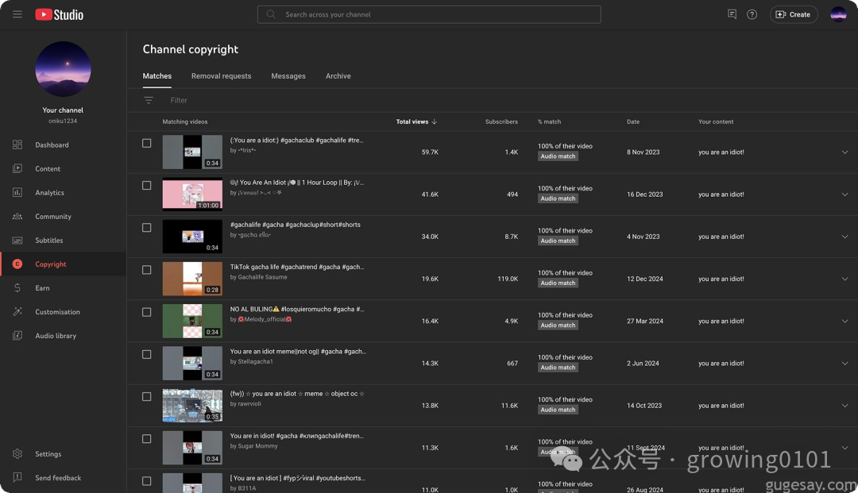Click the channel search field
The height and width of the screenshot is (493, 858).
pyautogui.click(x=429, y=14)
